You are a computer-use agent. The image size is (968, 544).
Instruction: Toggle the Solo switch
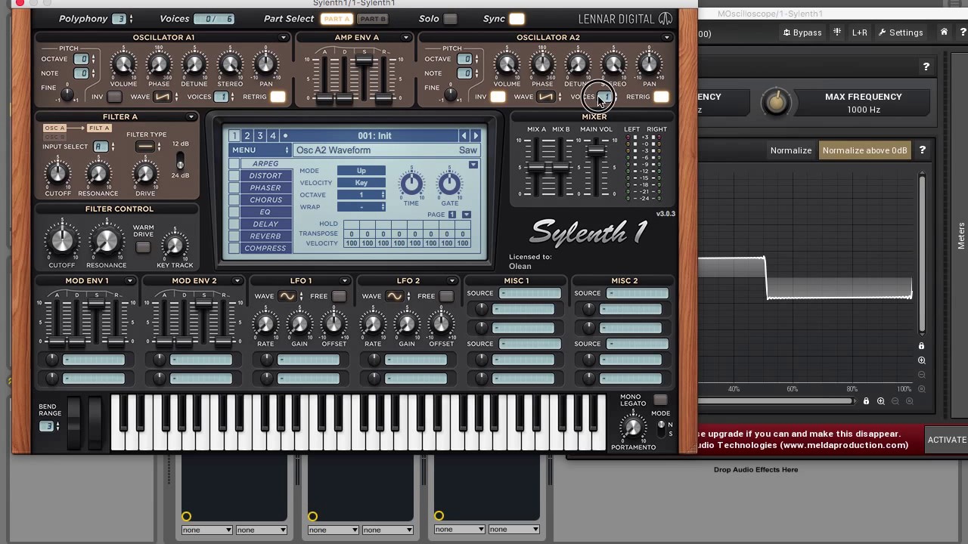[450, 19]
